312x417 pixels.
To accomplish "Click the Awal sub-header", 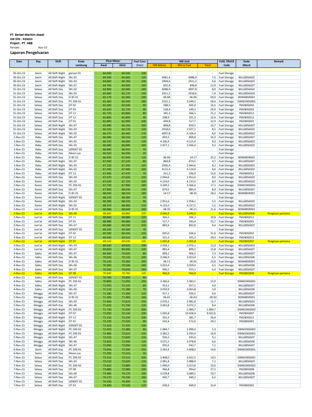I will pyautogui.click(x=104, y=65).
